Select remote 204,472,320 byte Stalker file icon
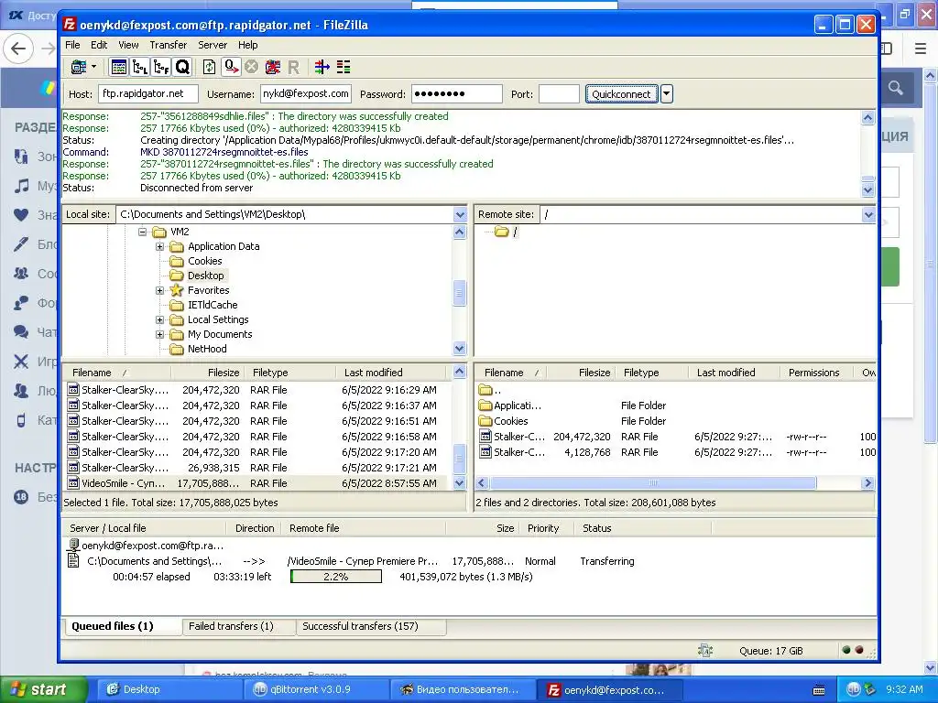Viewport: 938px width, 703px height. [485, 437]
